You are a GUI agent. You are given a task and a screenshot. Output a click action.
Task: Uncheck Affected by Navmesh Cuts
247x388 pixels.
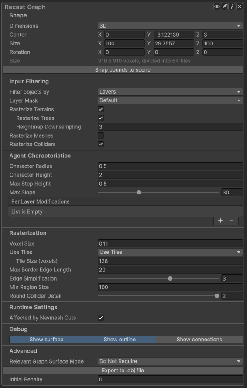[101, 318]
